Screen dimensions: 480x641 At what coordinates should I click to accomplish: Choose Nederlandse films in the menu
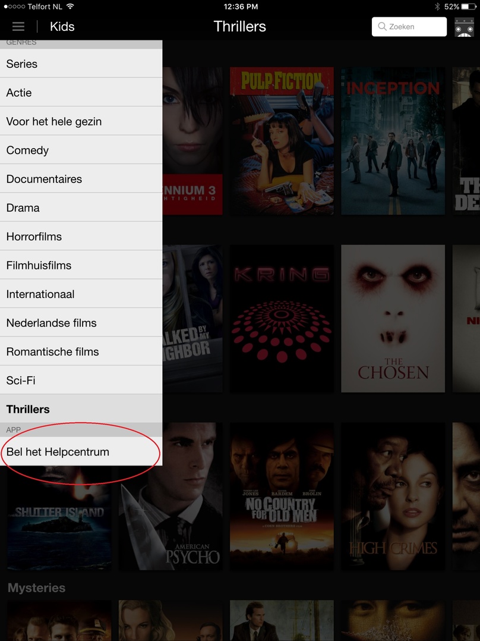point(81,322)
